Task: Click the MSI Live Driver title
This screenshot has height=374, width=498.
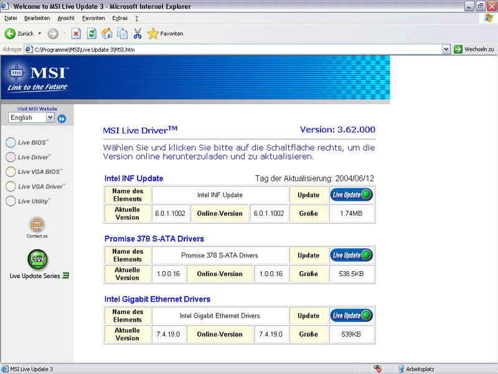Action: (x=140, y=130)
